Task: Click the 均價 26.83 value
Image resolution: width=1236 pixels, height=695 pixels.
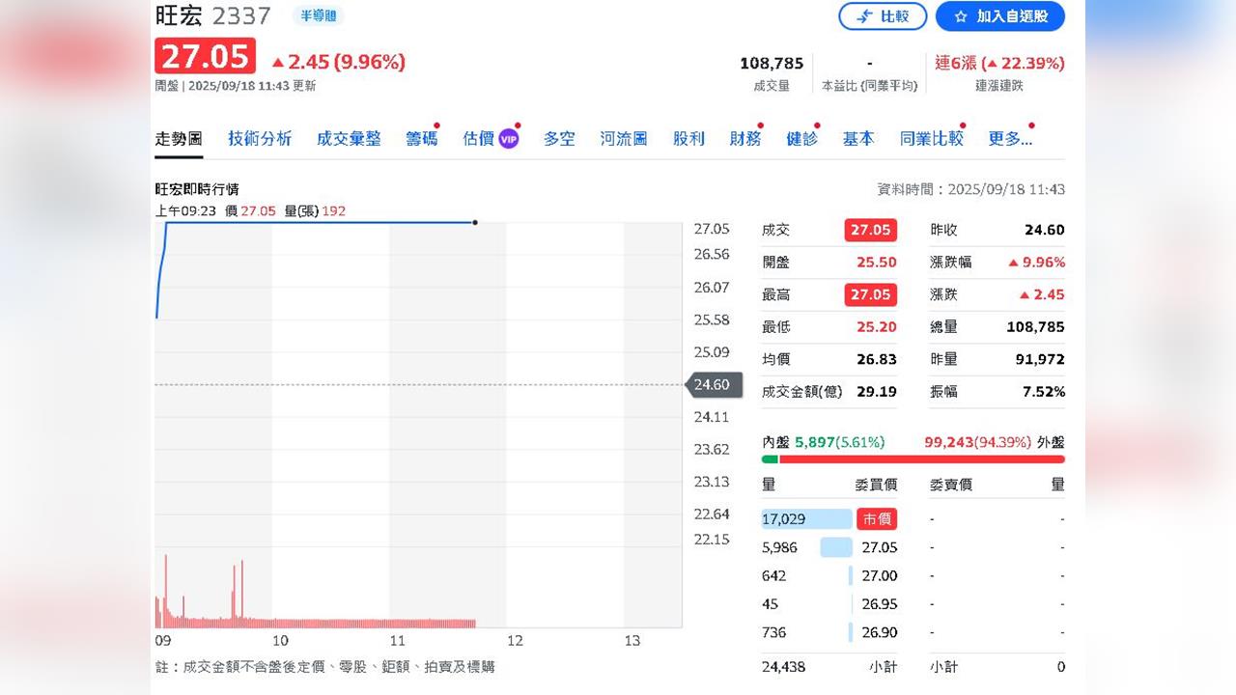Action: [x=877, y=359]
